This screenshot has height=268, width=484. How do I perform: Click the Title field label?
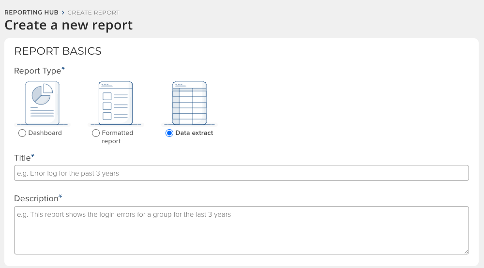pyautogui.click(x=23, y=157)
